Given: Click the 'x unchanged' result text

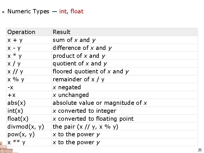Looking at the screenshot, I should pos(71,95).
